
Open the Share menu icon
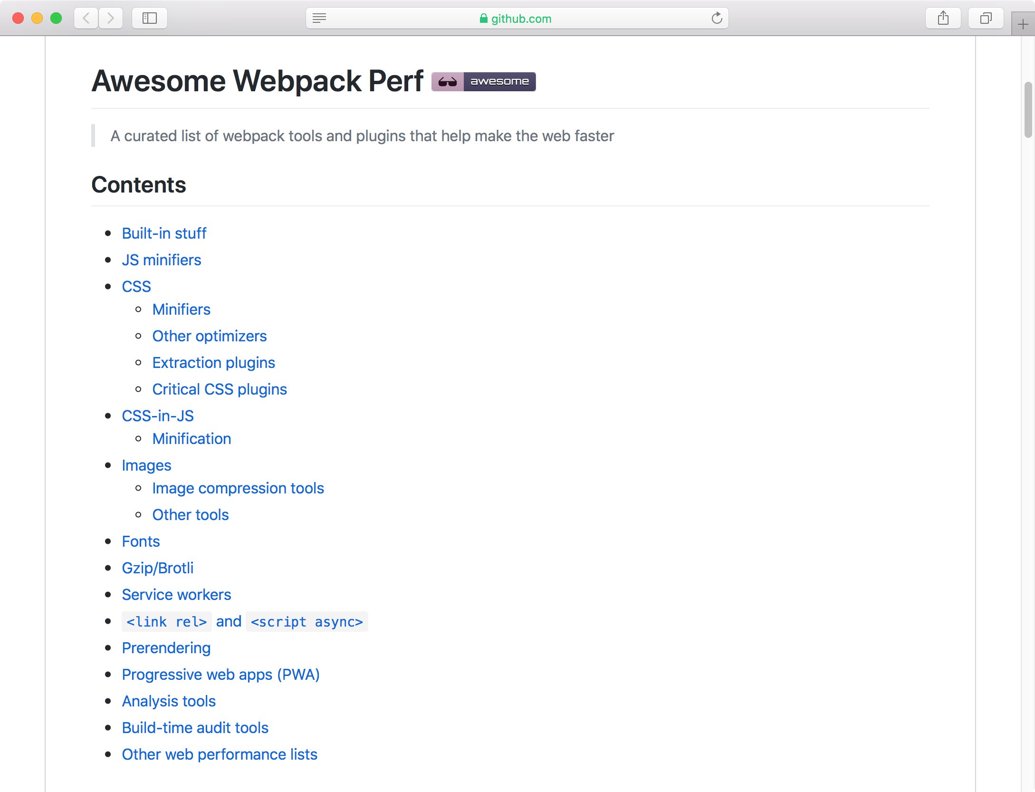tap(943, 18)
